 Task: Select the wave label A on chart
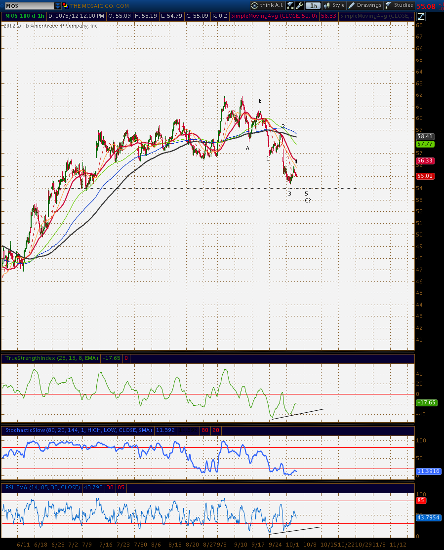(x=247, y=149)
